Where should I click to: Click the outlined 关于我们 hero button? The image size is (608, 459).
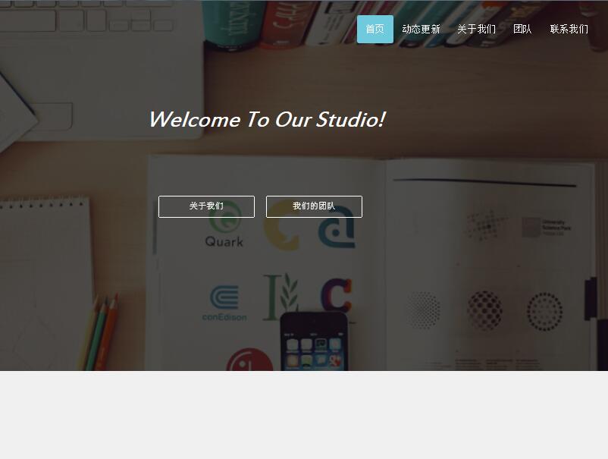[x=206, y=206]
